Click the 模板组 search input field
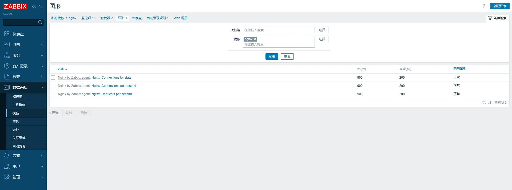512x190 pixels. coord(279,30)
